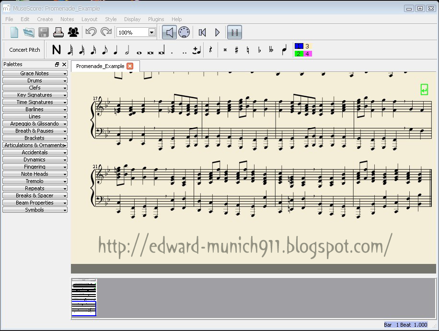Select voice 1 blue swatch
The image size is (439, 331).
pos(299,46)
